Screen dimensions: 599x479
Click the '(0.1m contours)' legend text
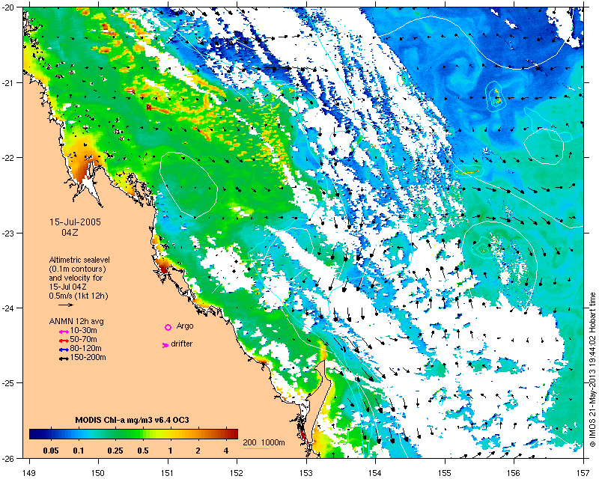coord(78,269)
